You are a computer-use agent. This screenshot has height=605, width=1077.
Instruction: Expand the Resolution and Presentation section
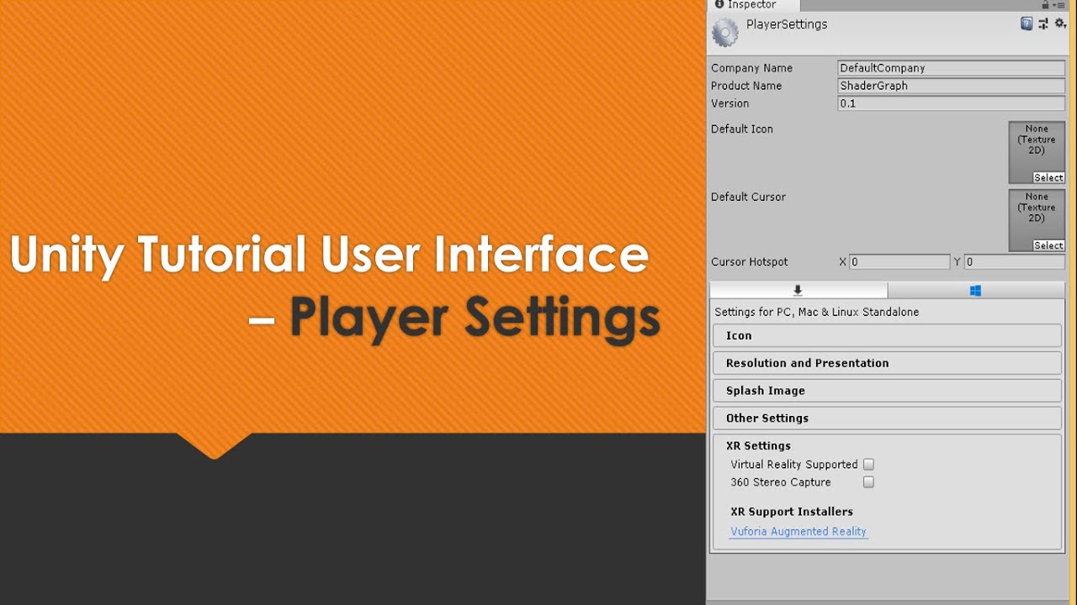(x=887, y=363)
